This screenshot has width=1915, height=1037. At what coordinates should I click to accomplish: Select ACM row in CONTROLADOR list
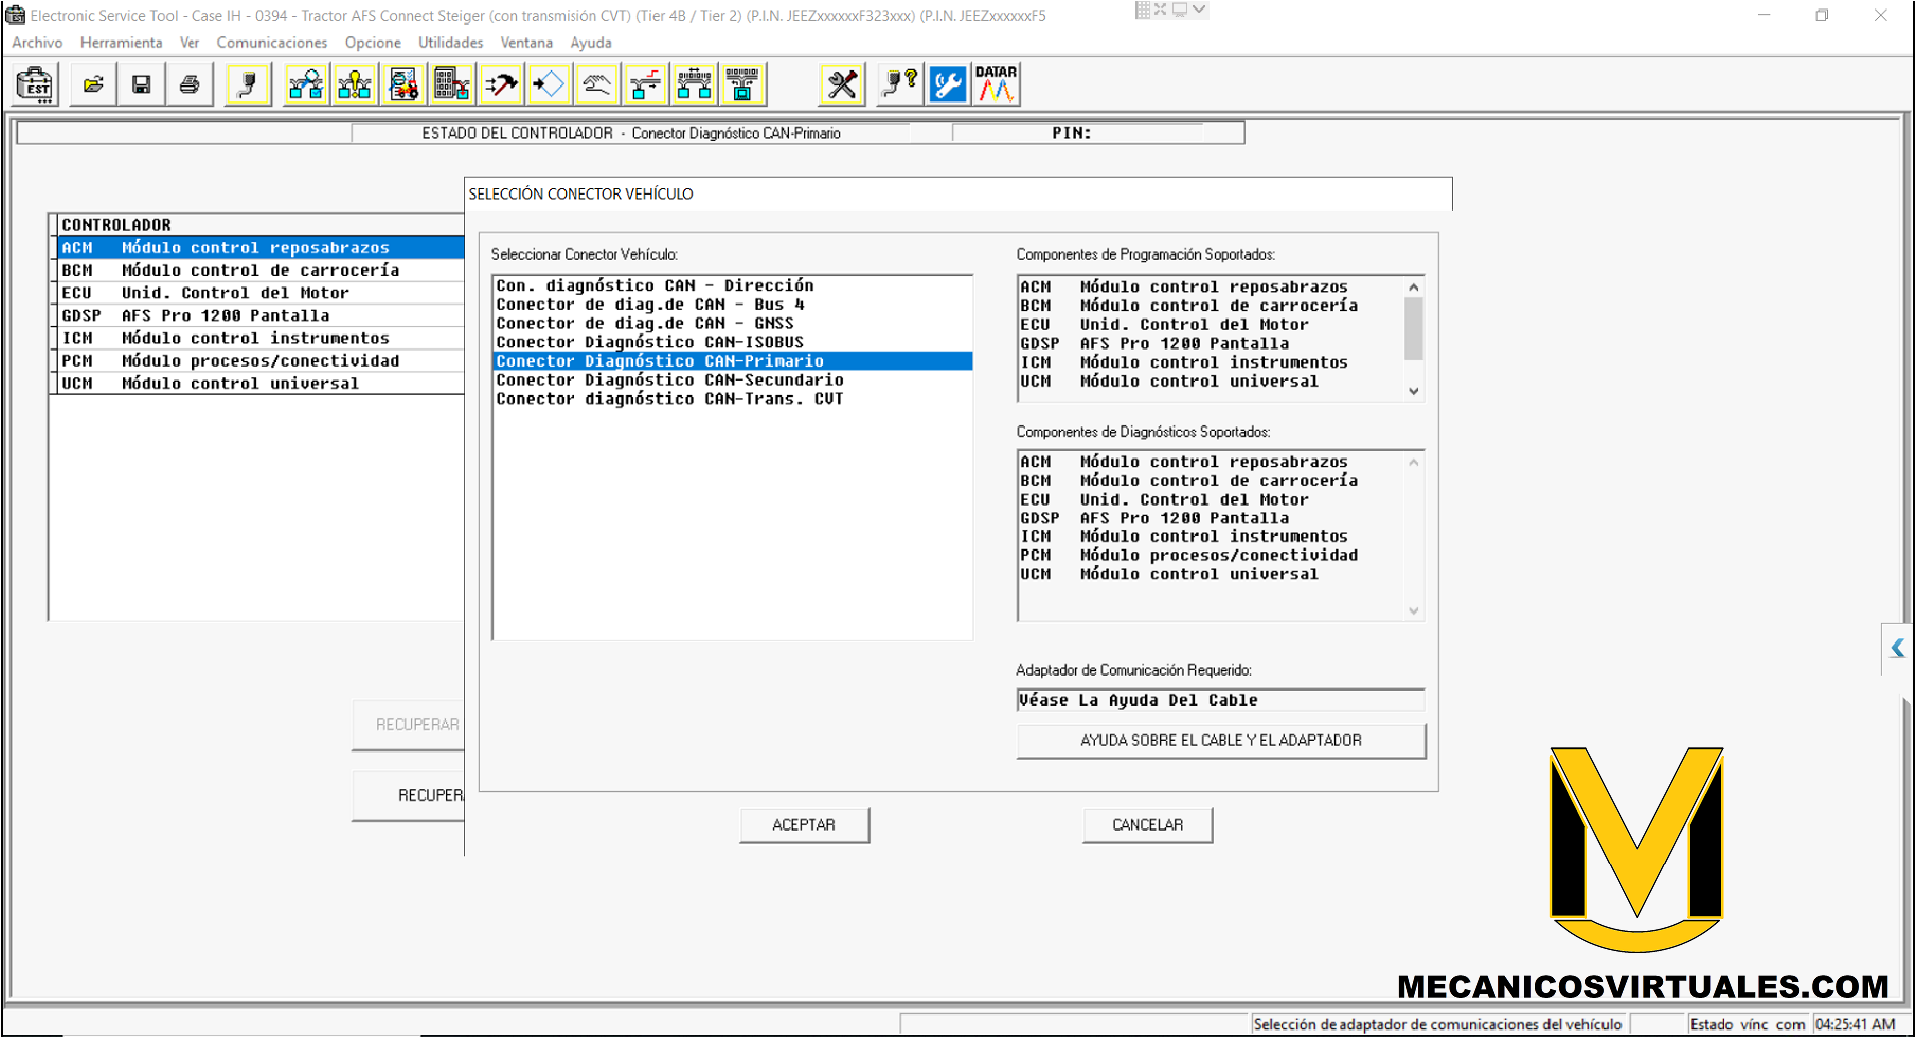click(x=260, y=248)
